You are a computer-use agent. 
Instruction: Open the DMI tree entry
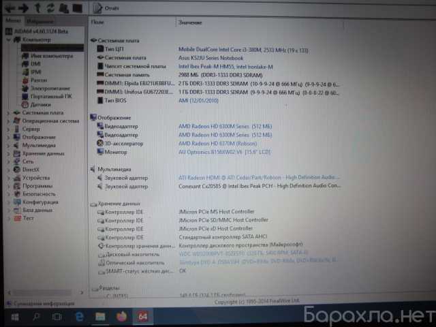coord(35,64)
